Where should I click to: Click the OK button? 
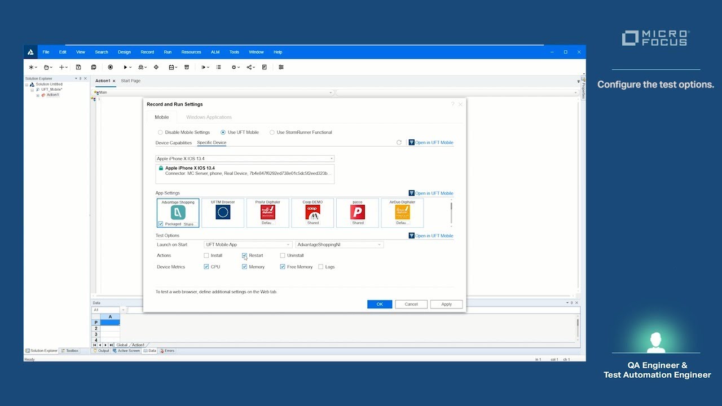point(380,304)
